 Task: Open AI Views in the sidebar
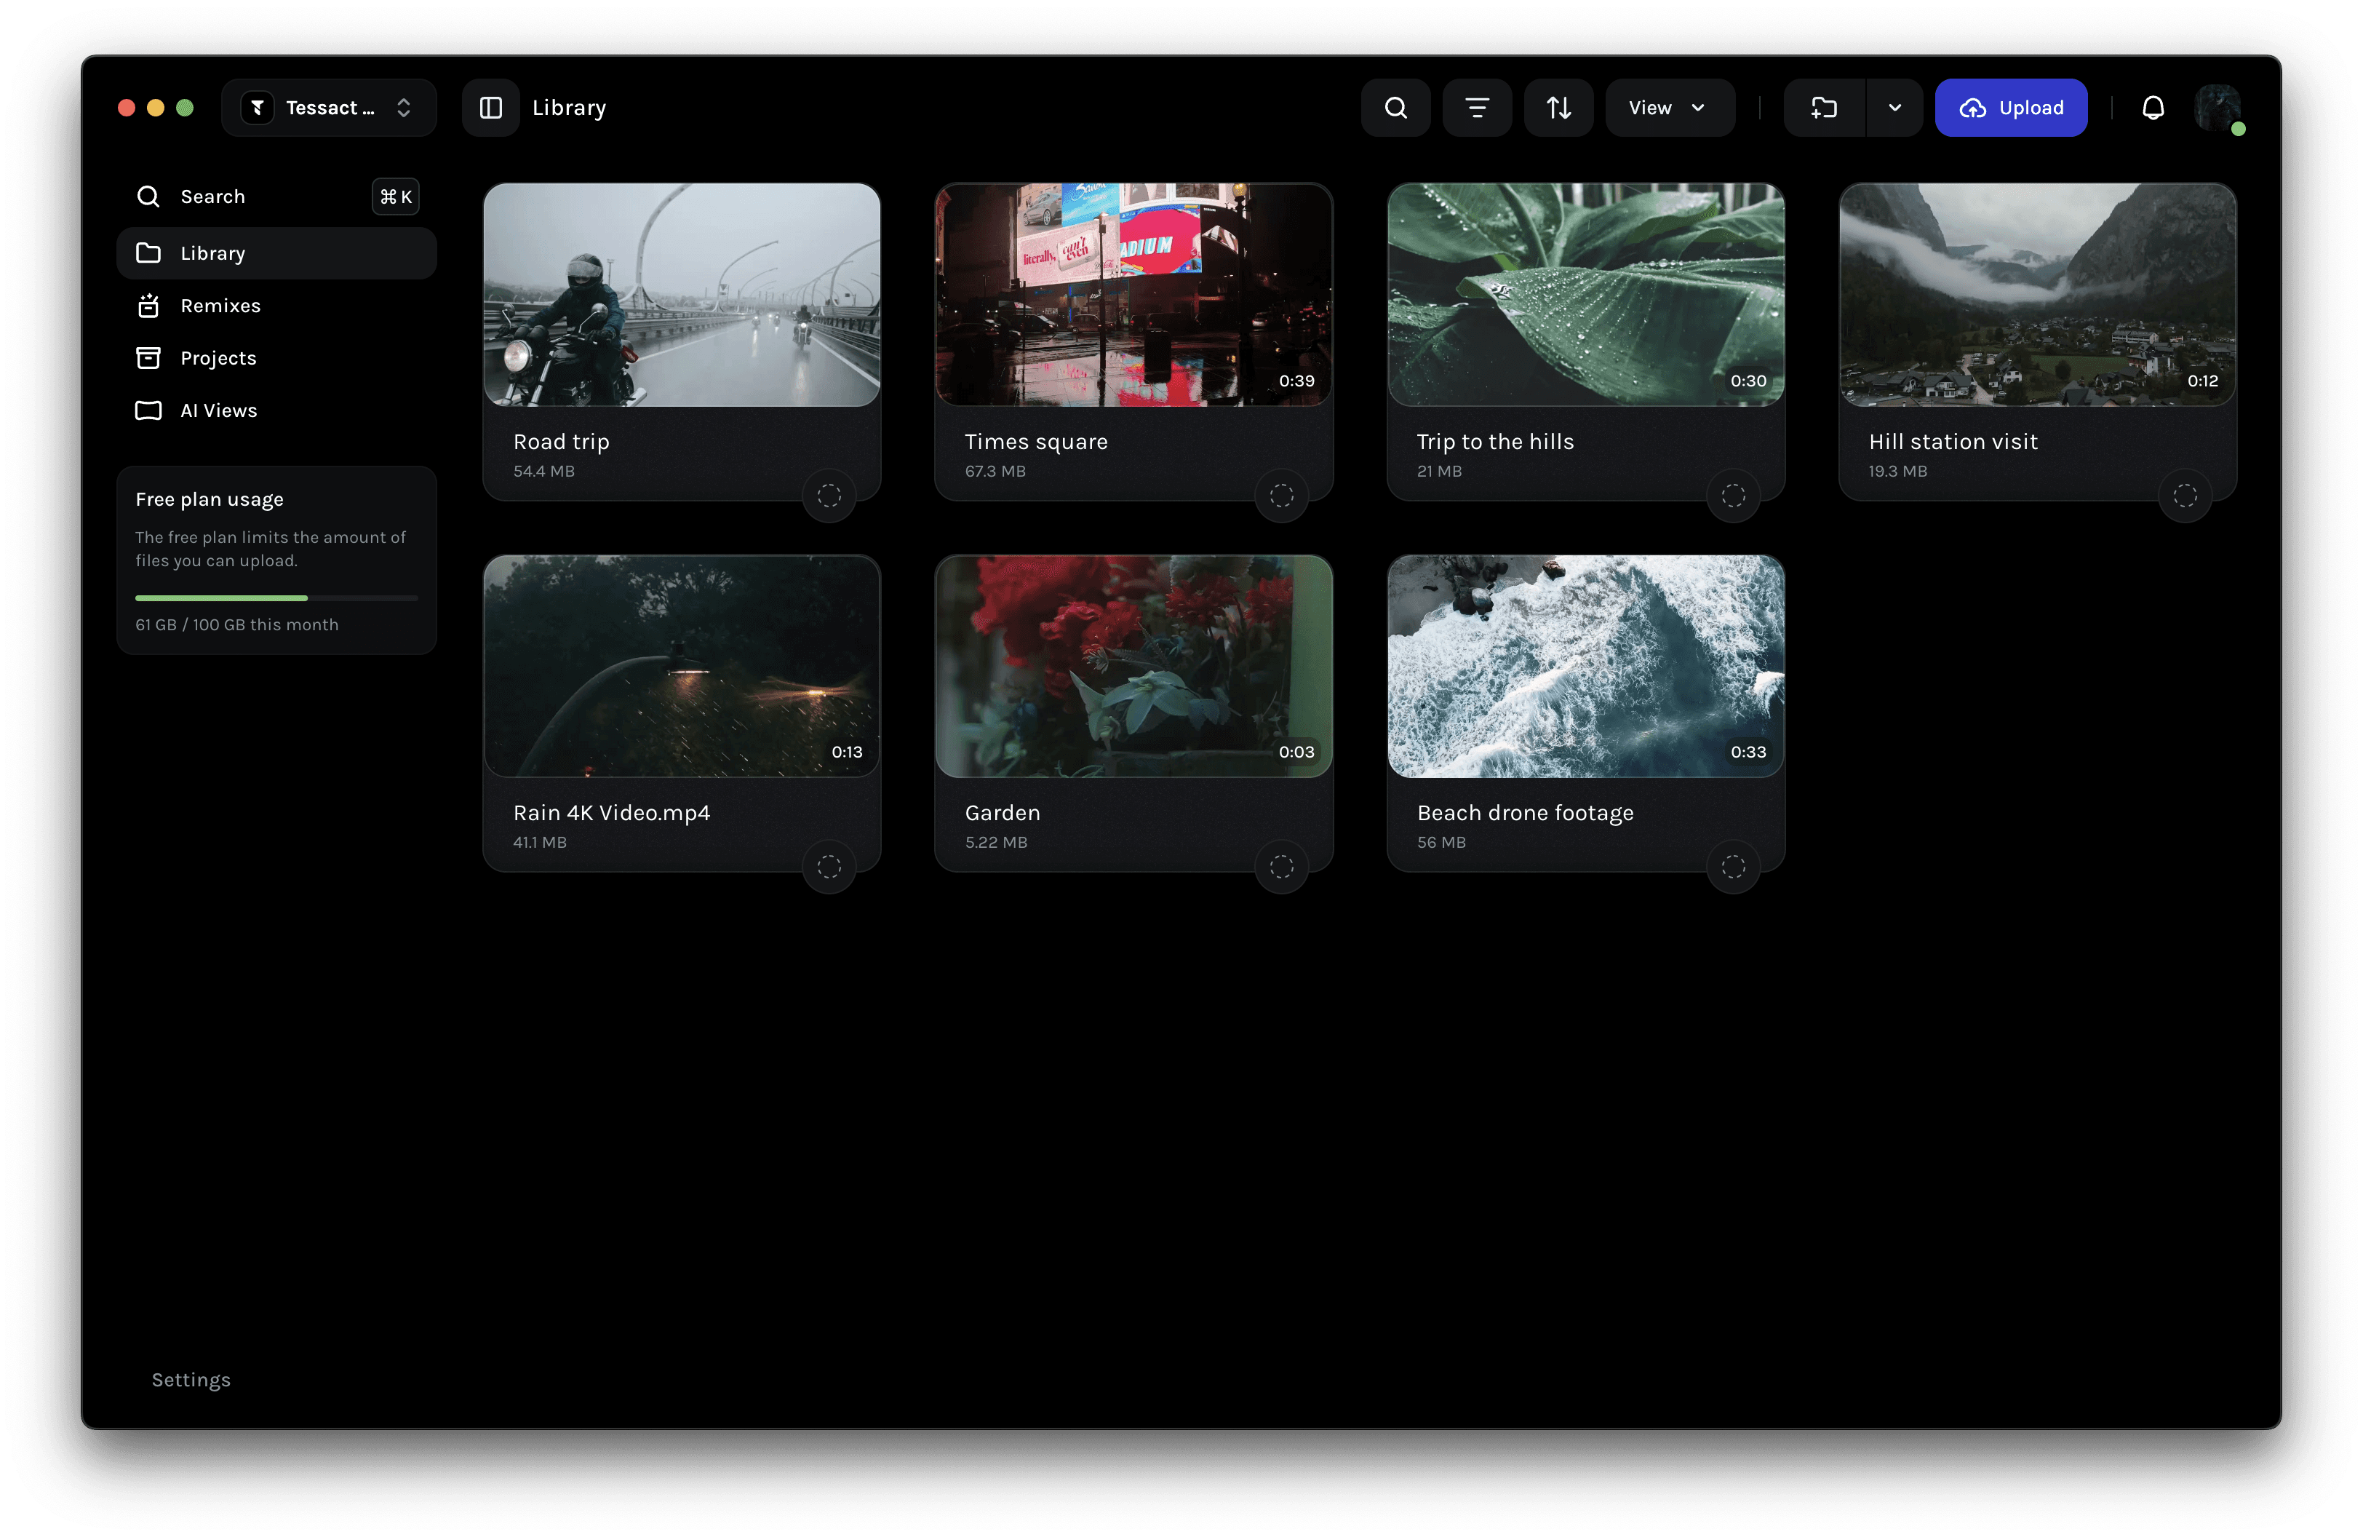[x=218, y=411]
